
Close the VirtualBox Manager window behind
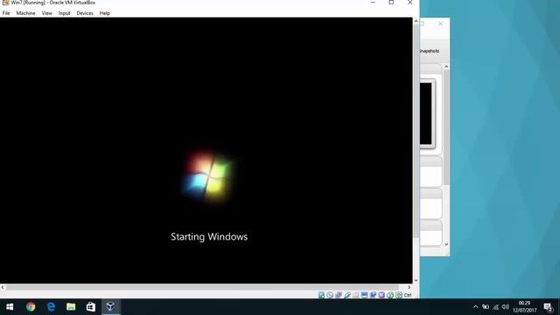click(x=440, y=24)
